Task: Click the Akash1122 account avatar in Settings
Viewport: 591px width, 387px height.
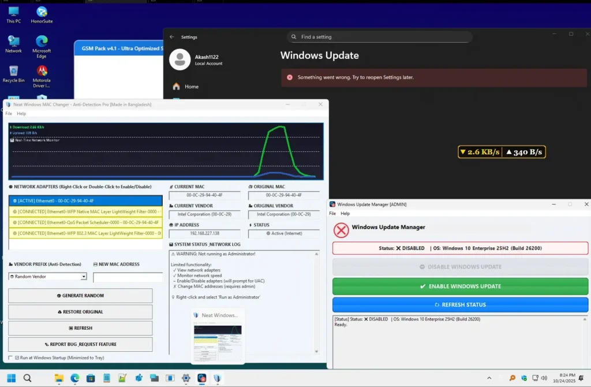Action: pyautogui.click(x=181, y=60)
